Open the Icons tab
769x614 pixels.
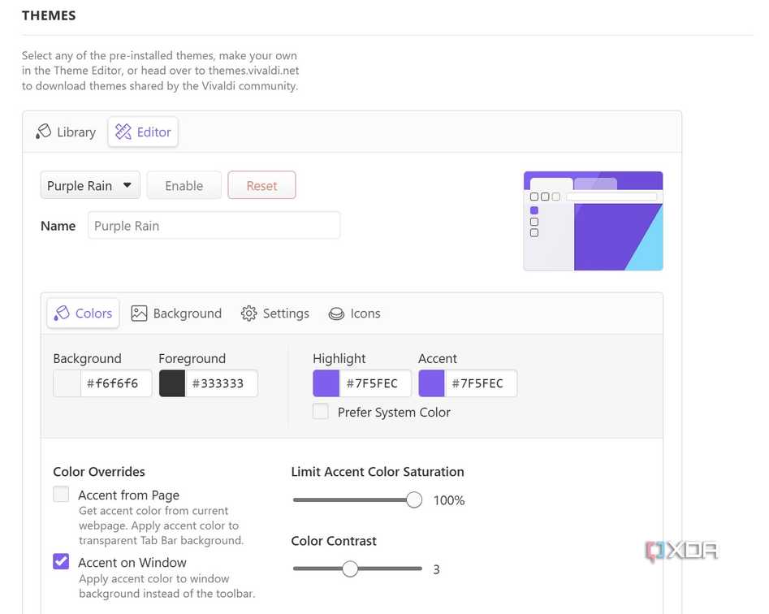tap(355, 313)
